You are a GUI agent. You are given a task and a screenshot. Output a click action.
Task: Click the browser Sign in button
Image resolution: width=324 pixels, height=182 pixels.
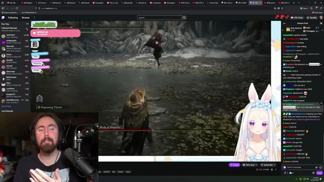(304, 8)
